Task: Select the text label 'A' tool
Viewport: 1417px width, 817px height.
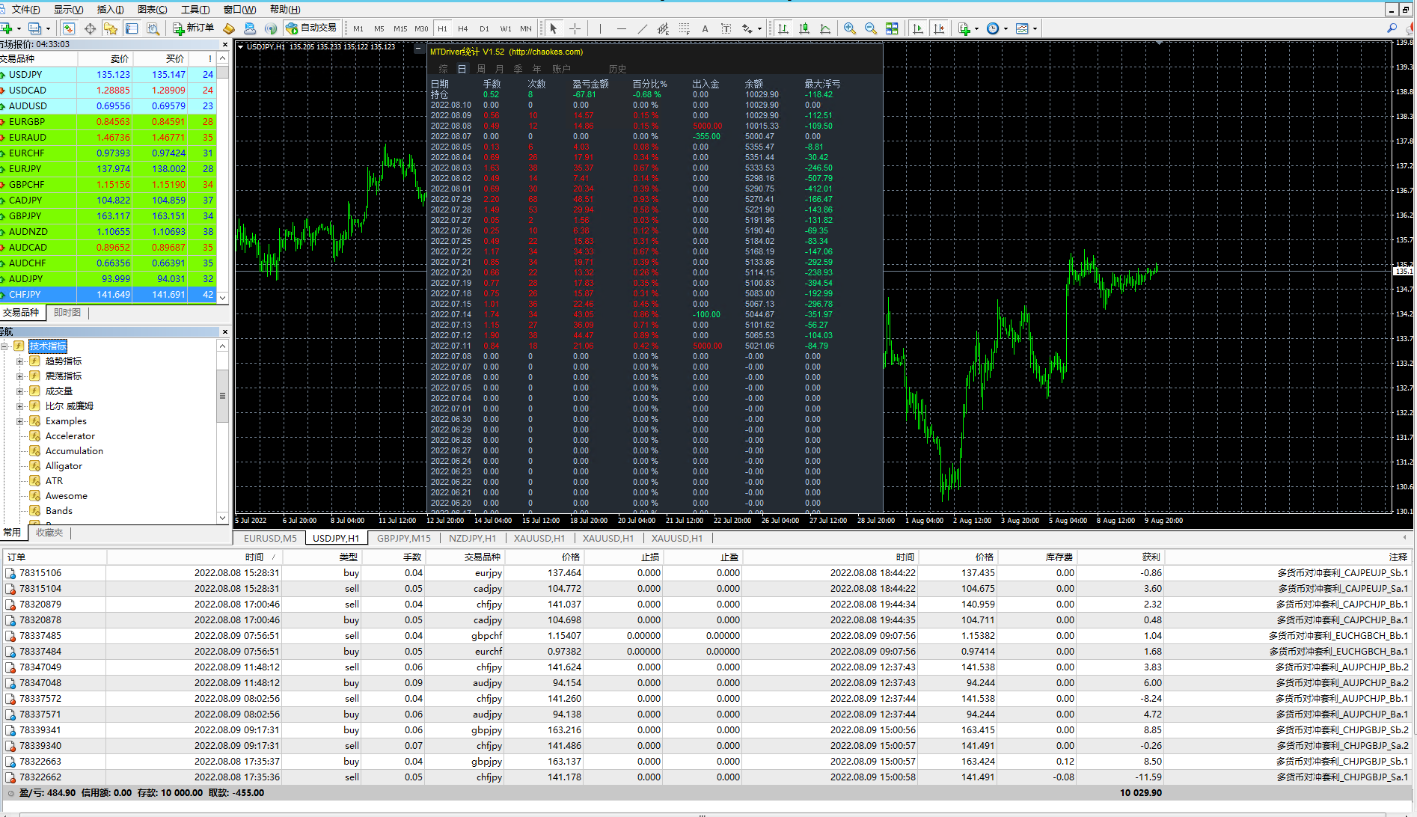Action: (x=705, y=28)
